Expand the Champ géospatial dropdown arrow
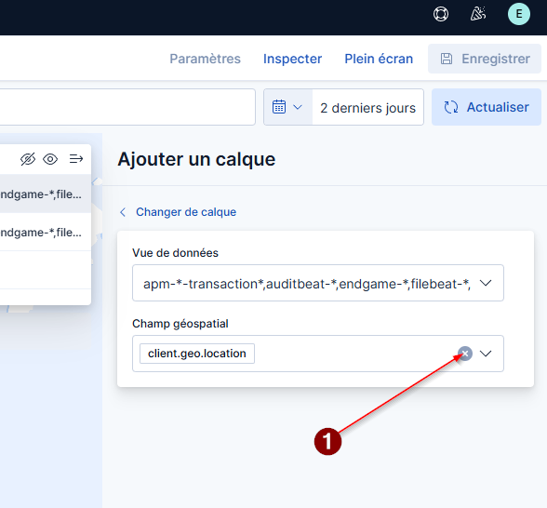547x508 pixels. pyautogui.click(x=486, y=354)
